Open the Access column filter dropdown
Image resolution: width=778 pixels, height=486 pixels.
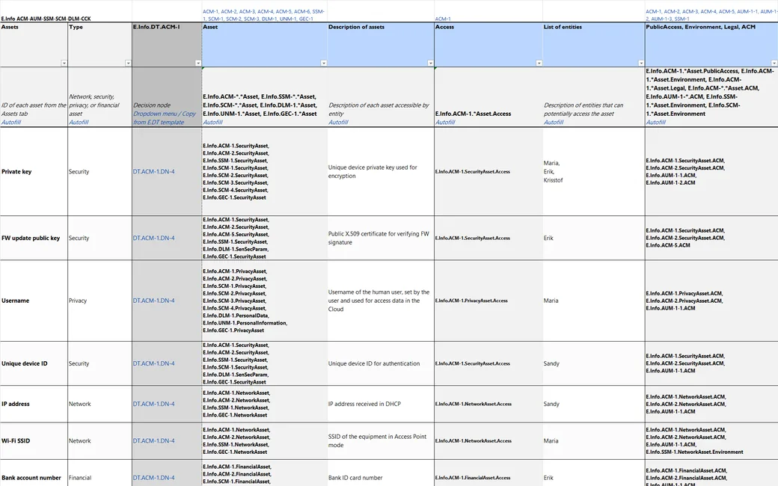pos(539,63)
